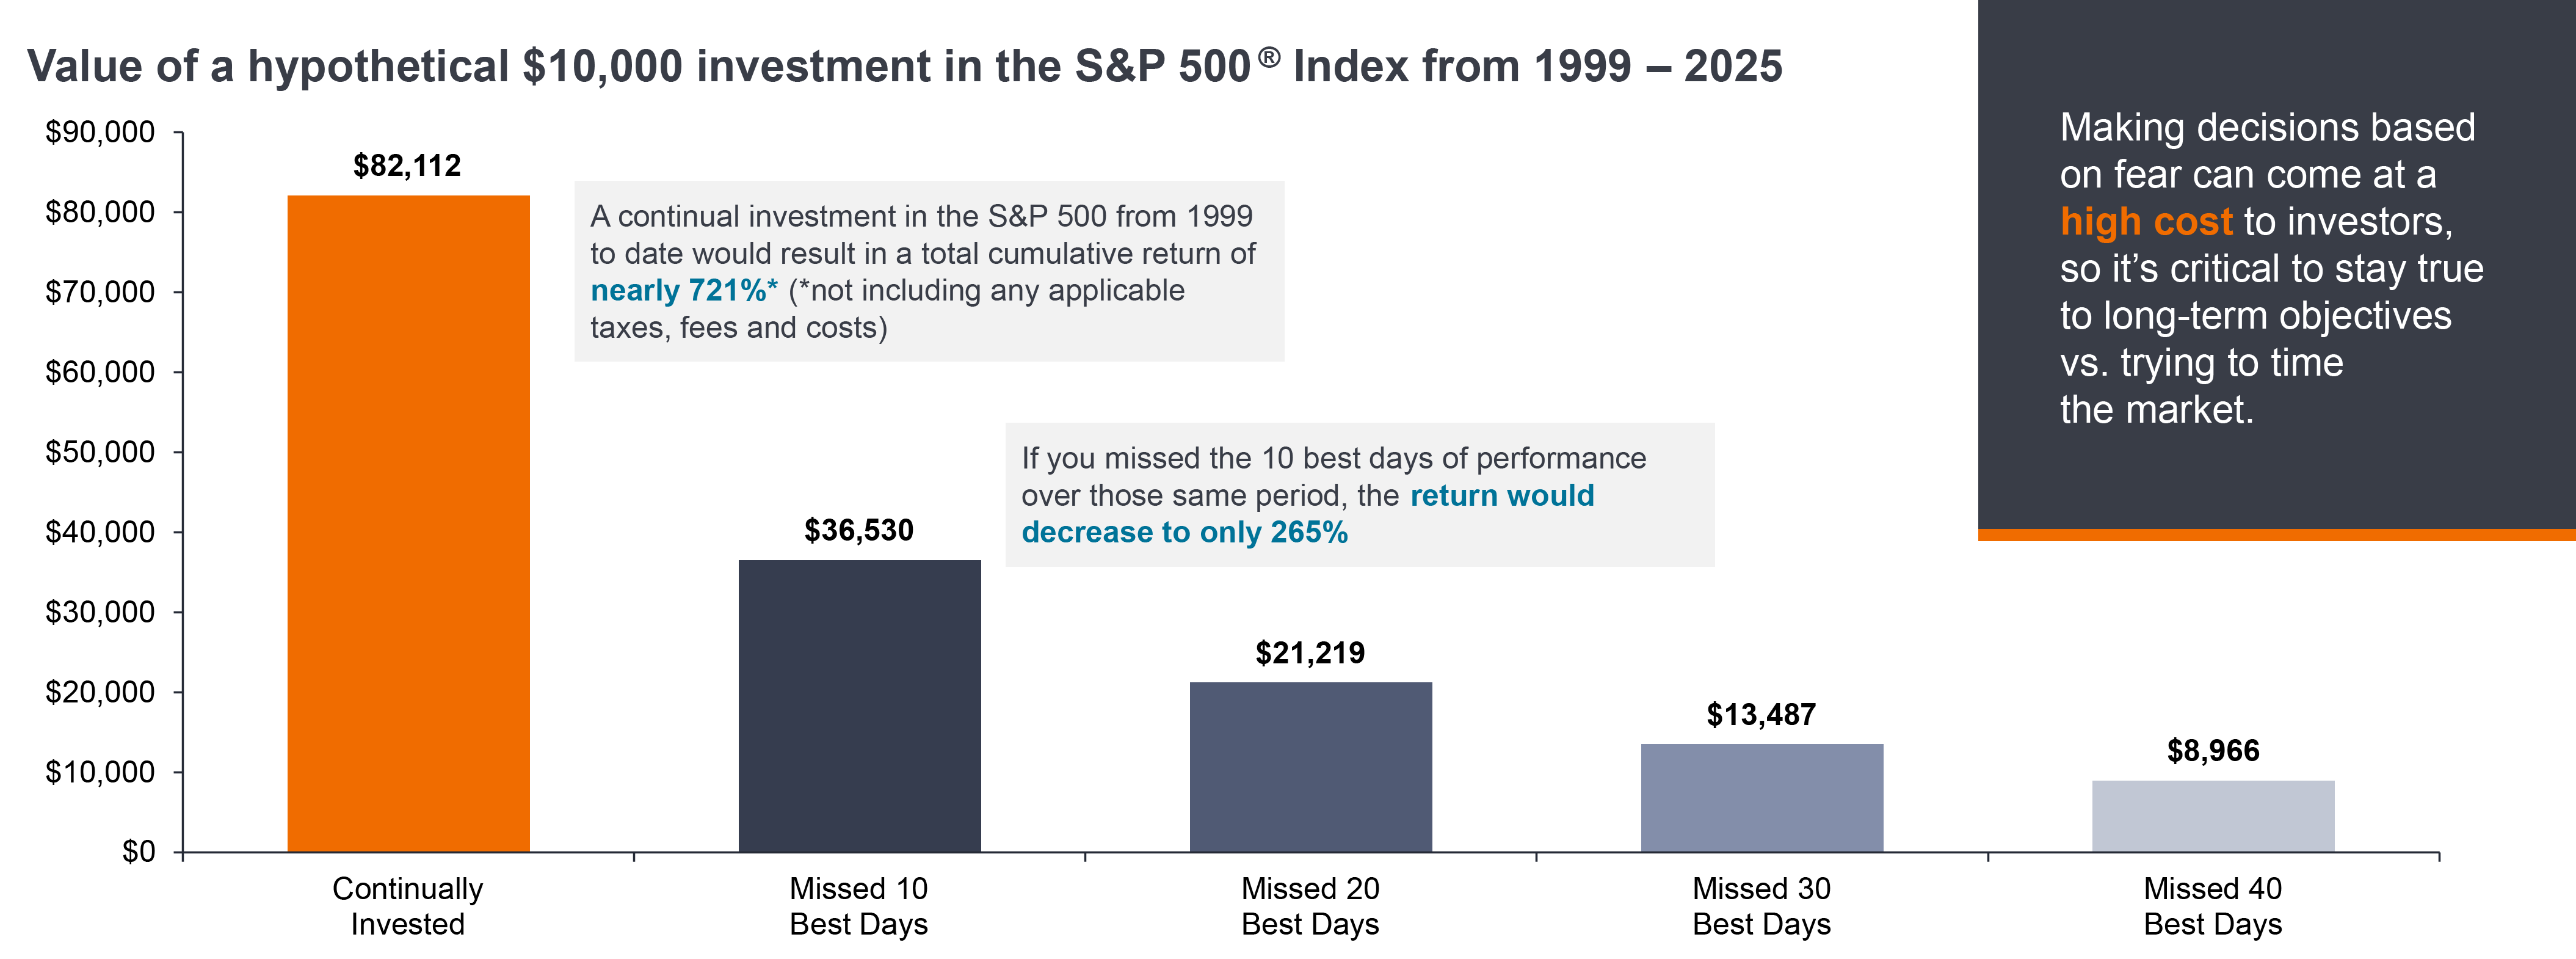This screenshot has width=2576, height=959.
Task: Click the "Missed 20 Best Days" axis label
Action: pyautogui.click(x=1310, y=906)
